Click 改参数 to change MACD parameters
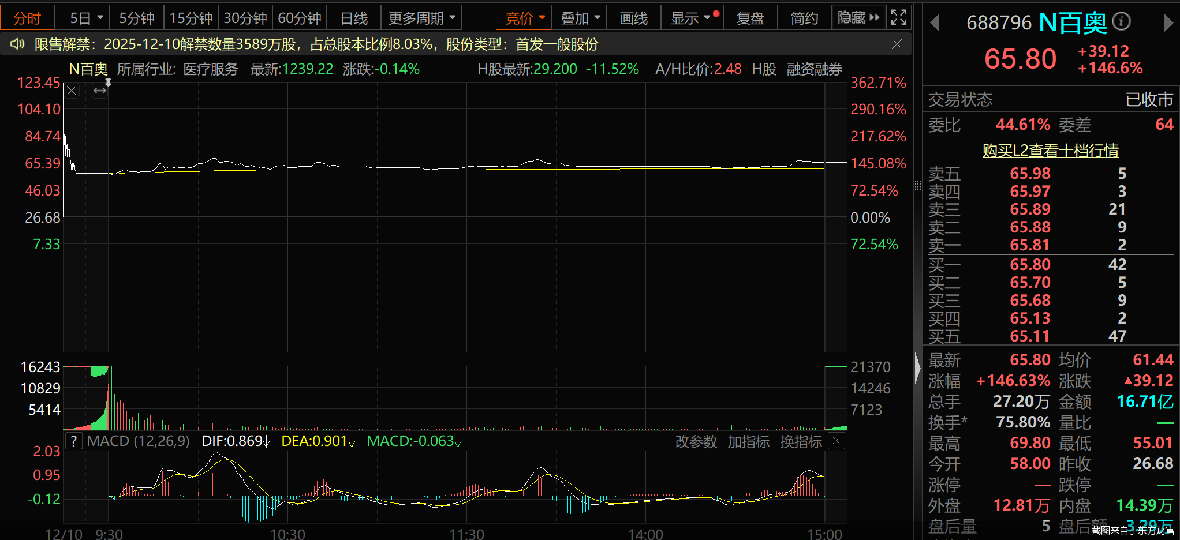This screenshot has width=1180, height=540. click(696, 441)
